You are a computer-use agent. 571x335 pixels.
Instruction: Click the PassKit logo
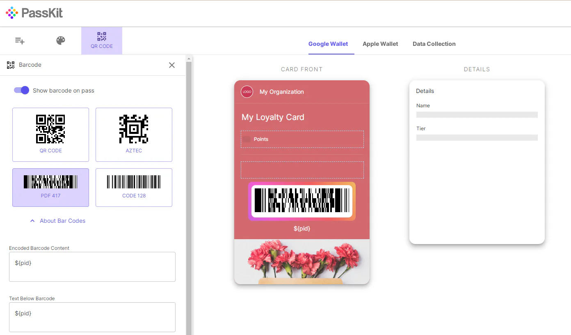pos(34,13)
